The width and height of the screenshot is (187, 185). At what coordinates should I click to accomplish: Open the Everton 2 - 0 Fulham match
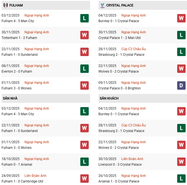tap(17, 71)
